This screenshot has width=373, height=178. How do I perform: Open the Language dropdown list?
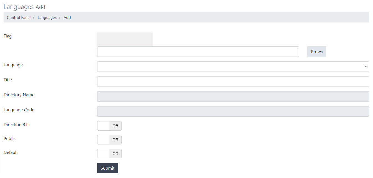pos(233,67)
